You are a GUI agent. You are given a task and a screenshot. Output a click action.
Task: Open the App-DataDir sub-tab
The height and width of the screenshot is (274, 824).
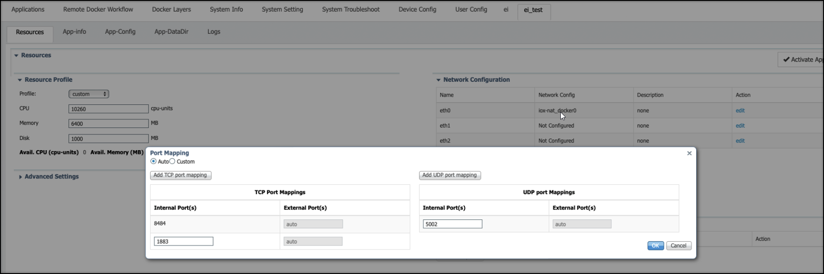coord(171,32)
